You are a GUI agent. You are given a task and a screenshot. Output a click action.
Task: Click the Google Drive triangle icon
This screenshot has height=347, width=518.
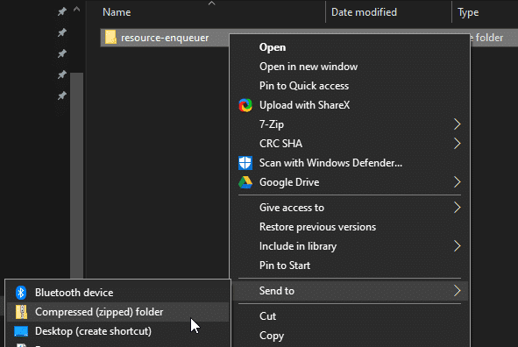pos(245,182)
